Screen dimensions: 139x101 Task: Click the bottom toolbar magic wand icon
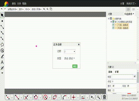coord(98,97)
